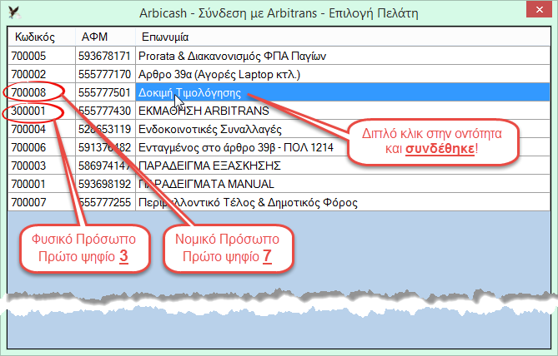The height and width of the screenshot is (356, 558).
Task: Select ΑΦΜ cell 555777170
Action: click(x=105, y=74)
